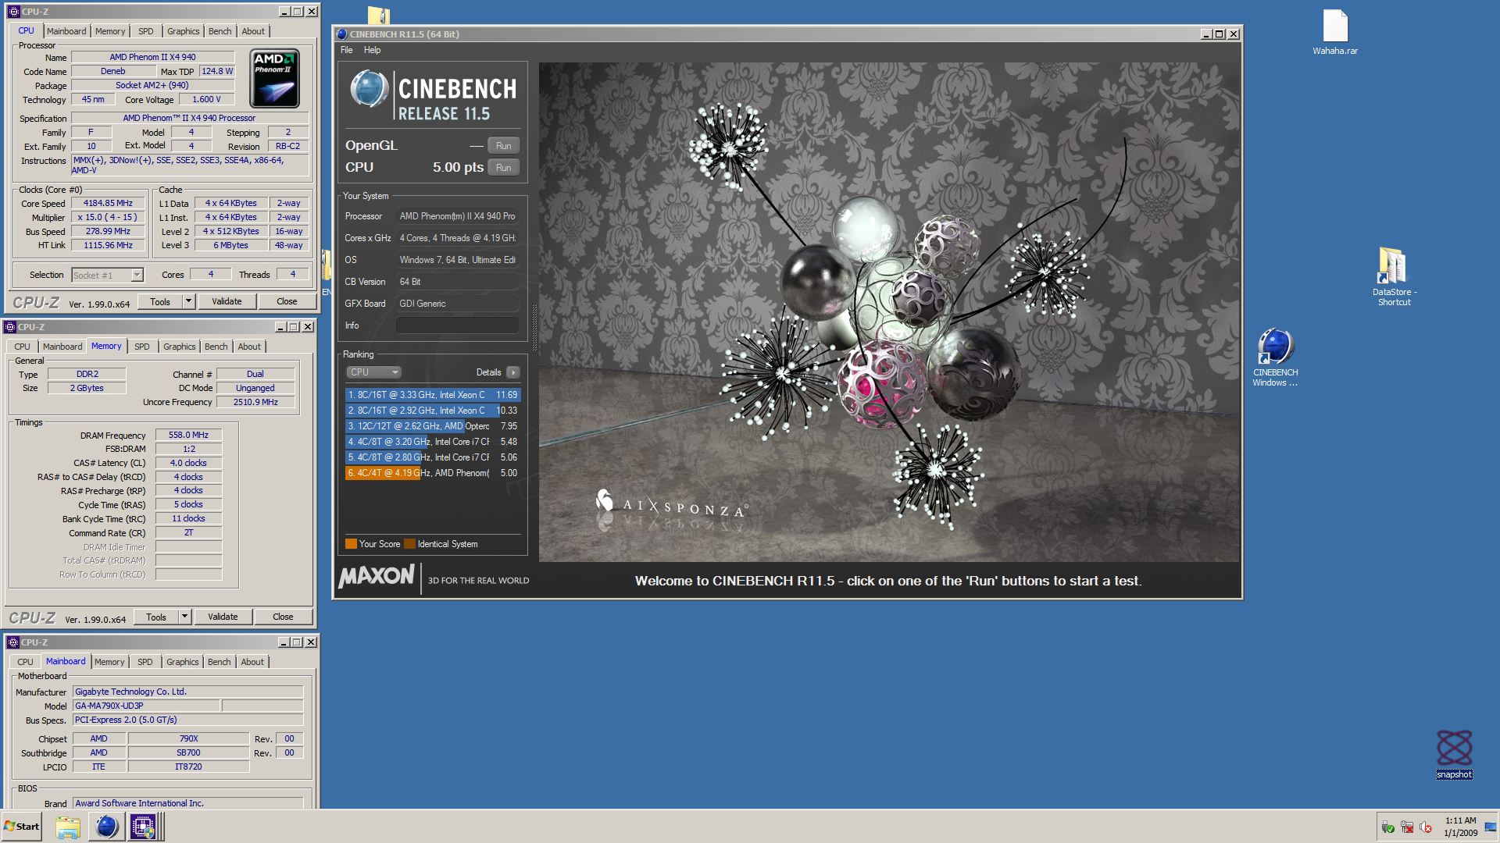This screenshot has height=843, width=1500.
Task: Switch to Memory tab in top CPU-Z window
Action: (x=110, y=31)
